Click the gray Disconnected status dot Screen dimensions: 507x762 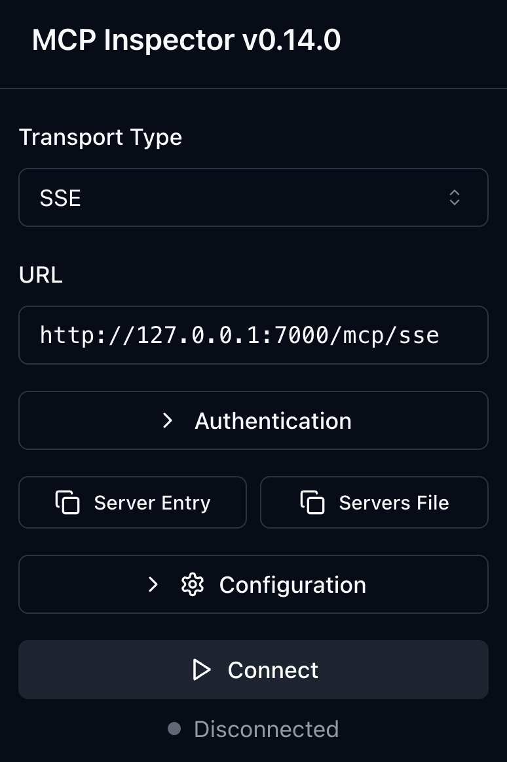(x=174, y=729)
